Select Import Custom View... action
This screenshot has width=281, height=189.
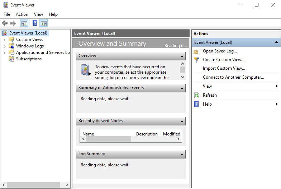pos(224,68)
